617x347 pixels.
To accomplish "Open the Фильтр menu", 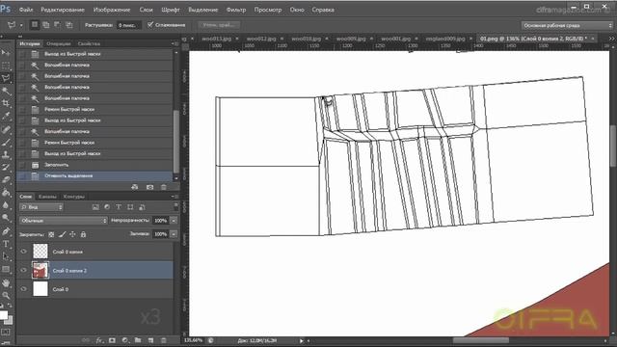I will [x=236, y=10].
